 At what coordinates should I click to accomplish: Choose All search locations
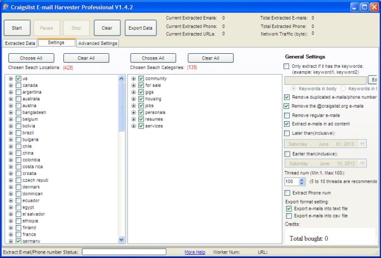(31, 58)
